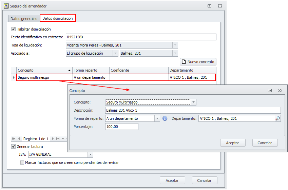Go to last record in grid navigator
This screenshot has height=190, width=288.
click(58, 139)
